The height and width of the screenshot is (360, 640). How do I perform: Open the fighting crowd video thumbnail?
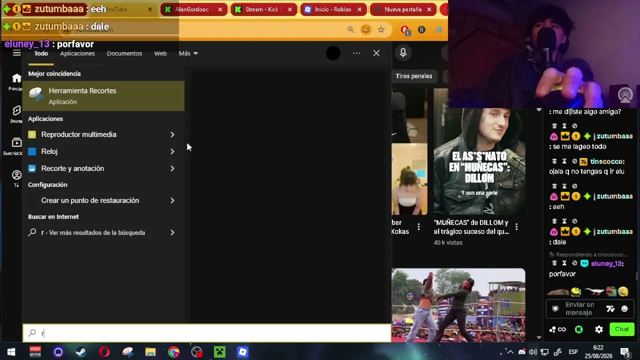tap(458, 305)
